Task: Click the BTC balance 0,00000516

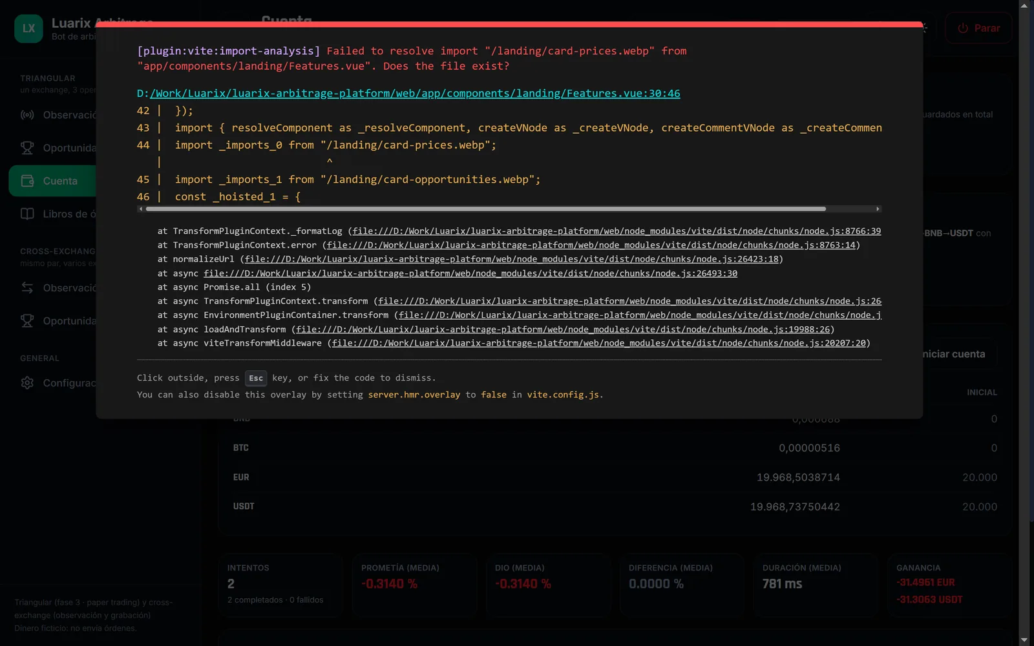Action: (x=809, y=448)
